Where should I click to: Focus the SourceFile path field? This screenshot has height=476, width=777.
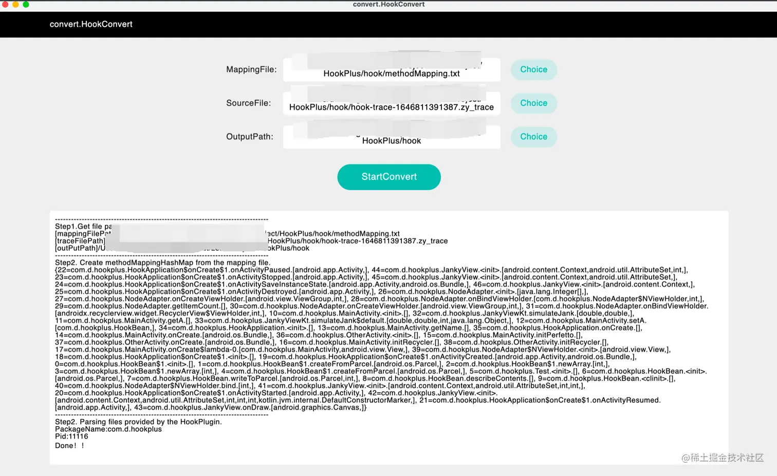[392, 103]
